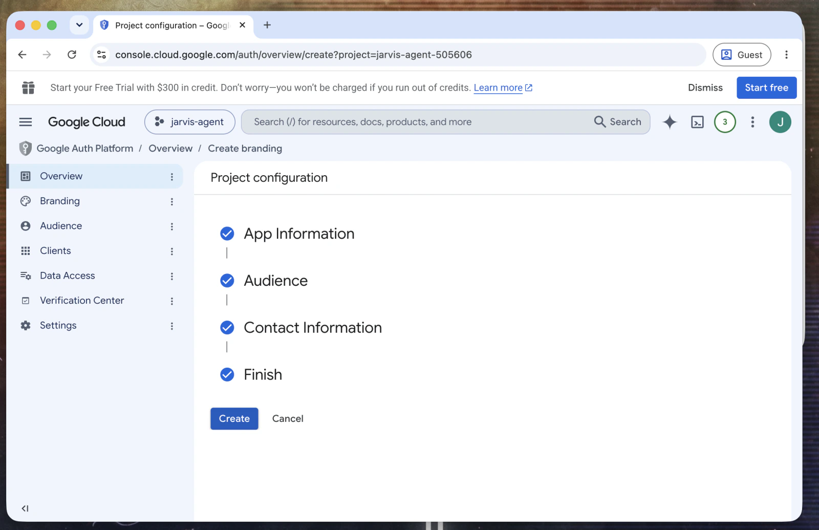Click the Google Auth Platform shield icon
Screen dimensions: 819x530
(x=25, y=149)
